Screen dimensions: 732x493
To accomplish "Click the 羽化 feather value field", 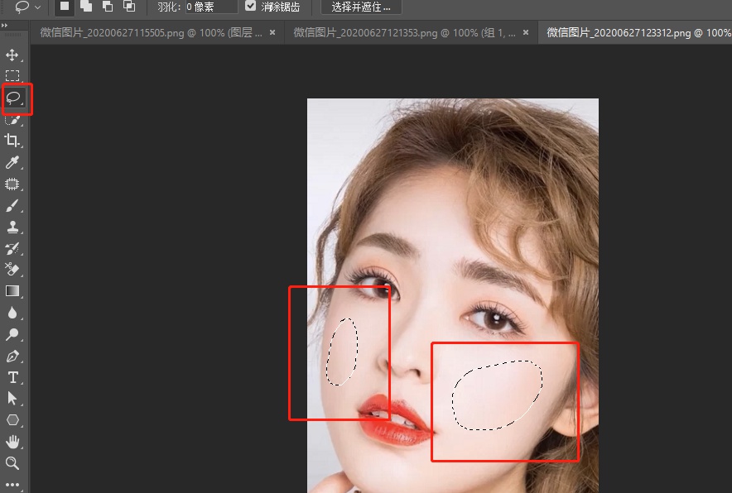I will [211, 7].
